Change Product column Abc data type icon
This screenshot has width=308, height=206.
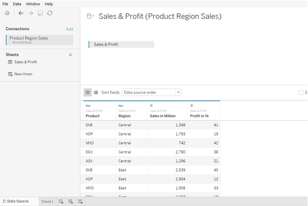point(88,106)
